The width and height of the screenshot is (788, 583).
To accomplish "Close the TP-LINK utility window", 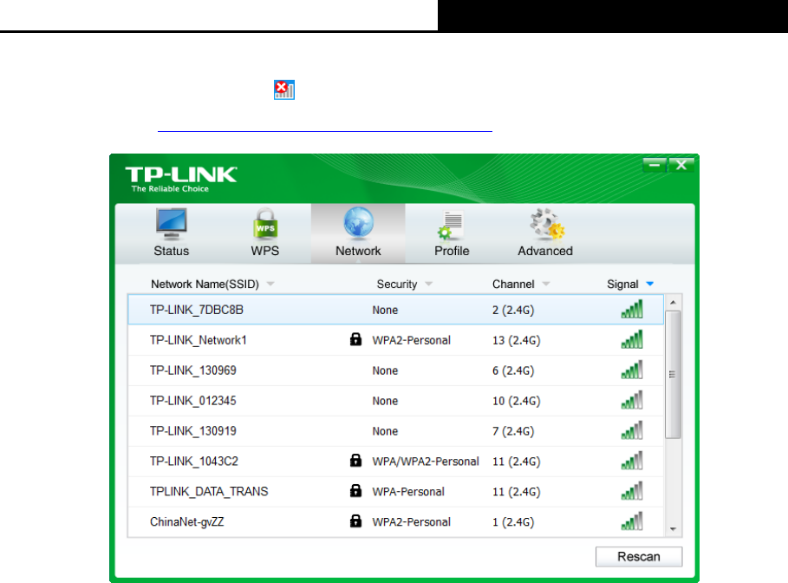I will click(681, 165).
